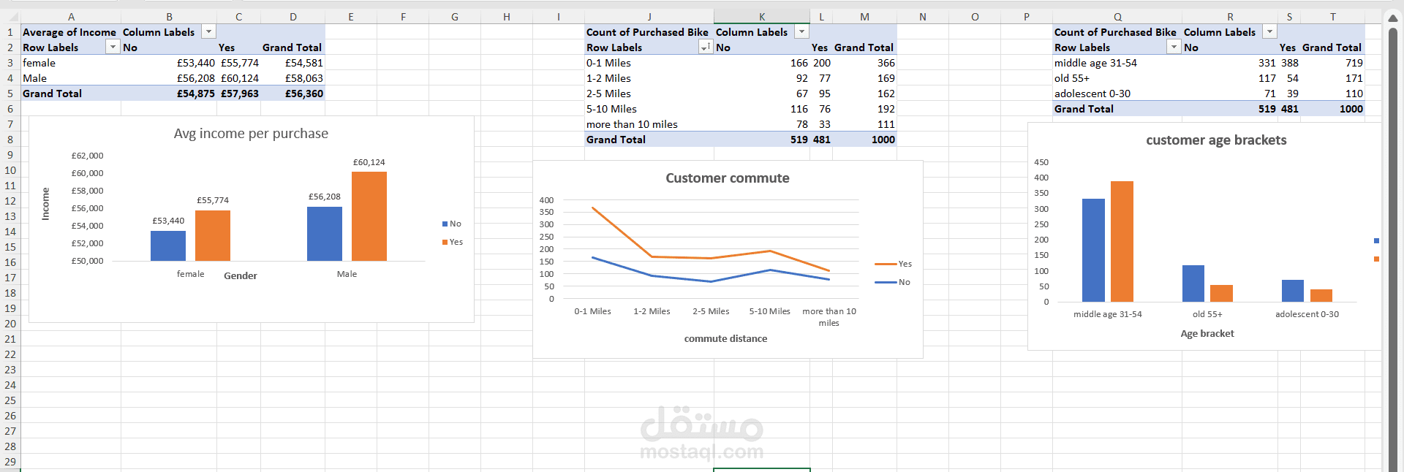The width and height of the screenshot is (1404, 472).
Task: Select column K header
Action: click(761, 16)
